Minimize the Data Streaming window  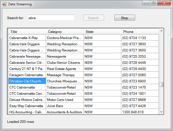146,3
